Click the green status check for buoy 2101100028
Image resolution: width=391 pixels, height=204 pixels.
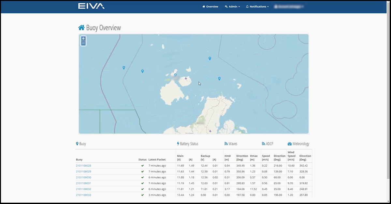142,166
